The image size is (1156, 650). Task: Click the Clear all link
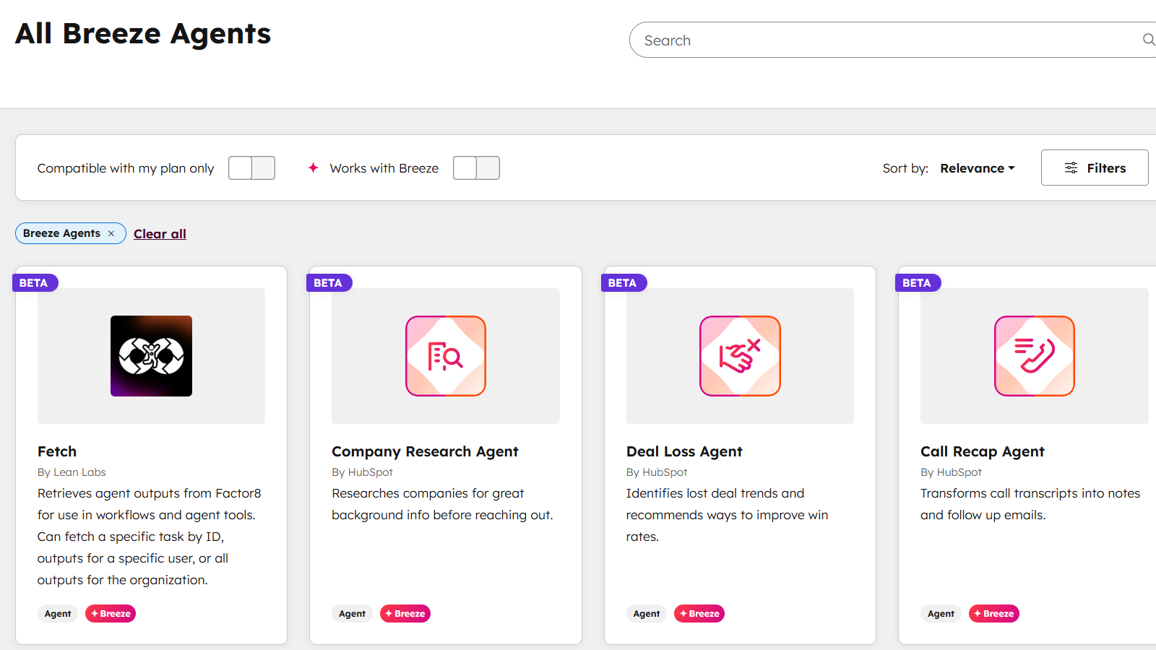click(160, 234)
